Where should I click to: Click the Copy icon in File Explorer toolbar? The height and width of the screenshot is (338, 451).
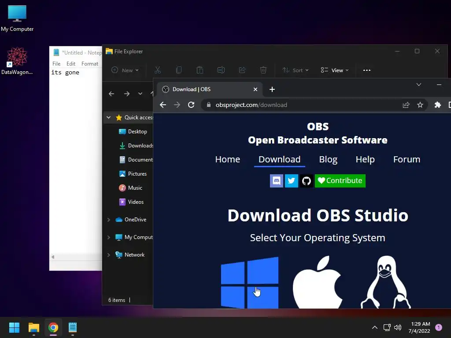tap(179, 70)
